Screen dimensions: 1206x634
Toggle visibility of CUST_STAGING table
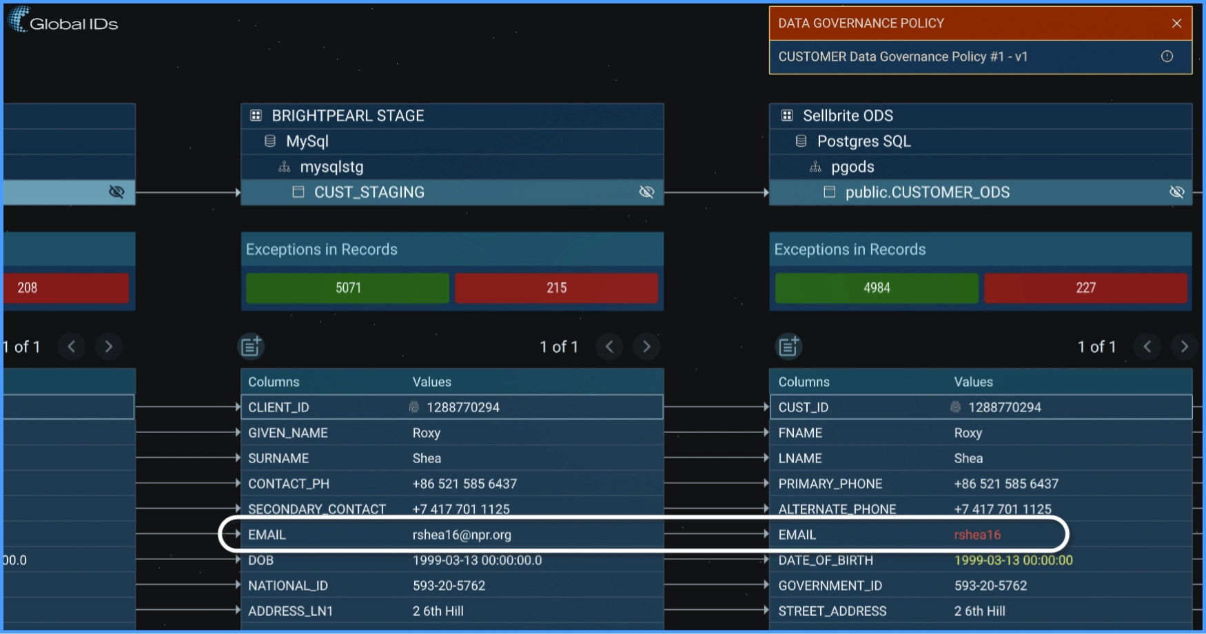coord(646,192)
